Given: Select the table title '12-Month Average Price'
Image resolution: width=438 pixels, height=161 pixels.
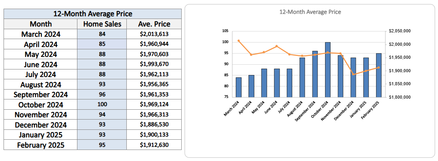Looking at the screenshot, I should (x=92, y=14).
